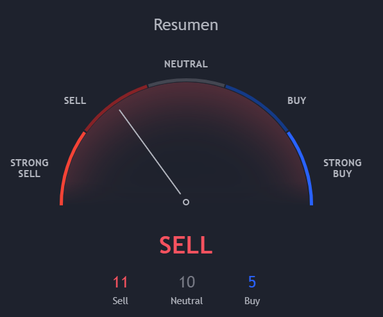Viewport: 383px width, 317px height.
Task: Click the Neutral caption under 10
Action: 187,301
